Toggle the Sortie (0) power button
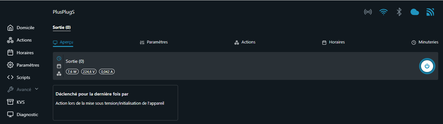This screenshot has width=443, height=124. point(427,66)
